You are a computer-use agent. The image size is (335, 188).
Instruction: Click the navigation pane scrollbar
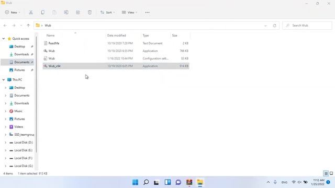36,95
